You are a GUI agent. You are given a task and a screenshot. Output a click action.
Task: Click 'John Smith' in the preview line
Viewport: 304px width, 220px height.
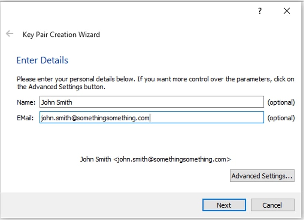pyautogui.click(x=96, y=159)
